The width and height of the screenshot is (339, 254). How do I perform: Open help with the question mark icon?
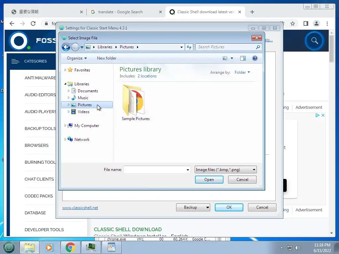255,58
